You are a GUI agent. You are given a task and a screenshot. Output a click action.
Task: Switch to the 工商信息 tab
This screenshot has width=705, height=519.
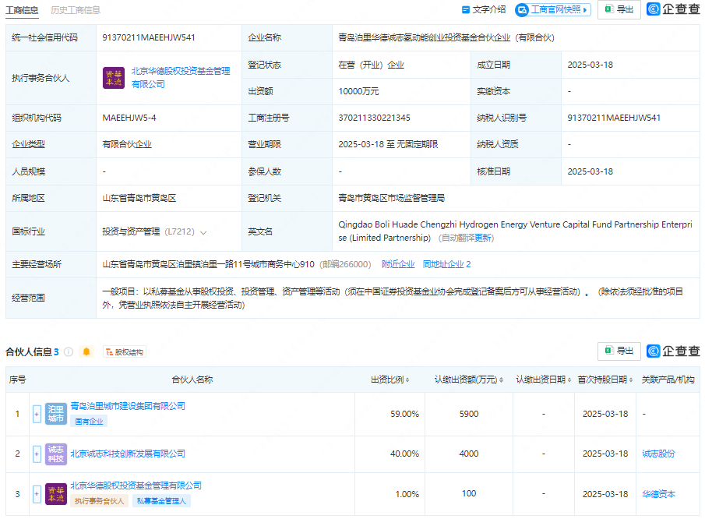[x=22, y=10]
